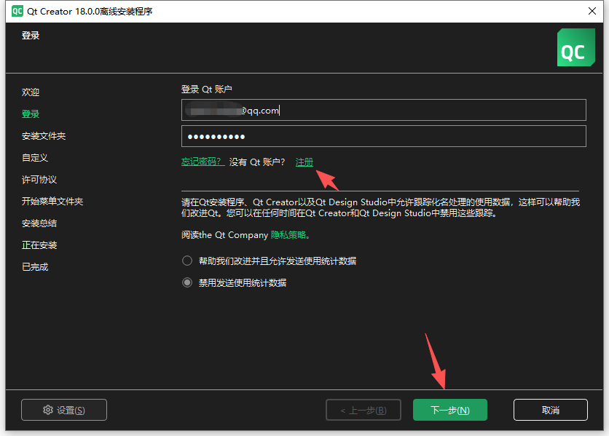Viewport: 609px width, 436px height.
Task: Select the 登录 step in sidebar
Action: [x=31, y=114]
